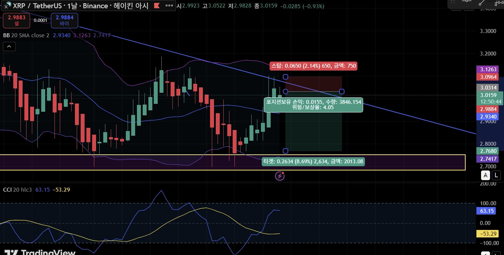Image resolution: width=504 pixels, height=255 pixels.
Task: Click the blue 2.9884 buy button
Action: coord(65,20)
